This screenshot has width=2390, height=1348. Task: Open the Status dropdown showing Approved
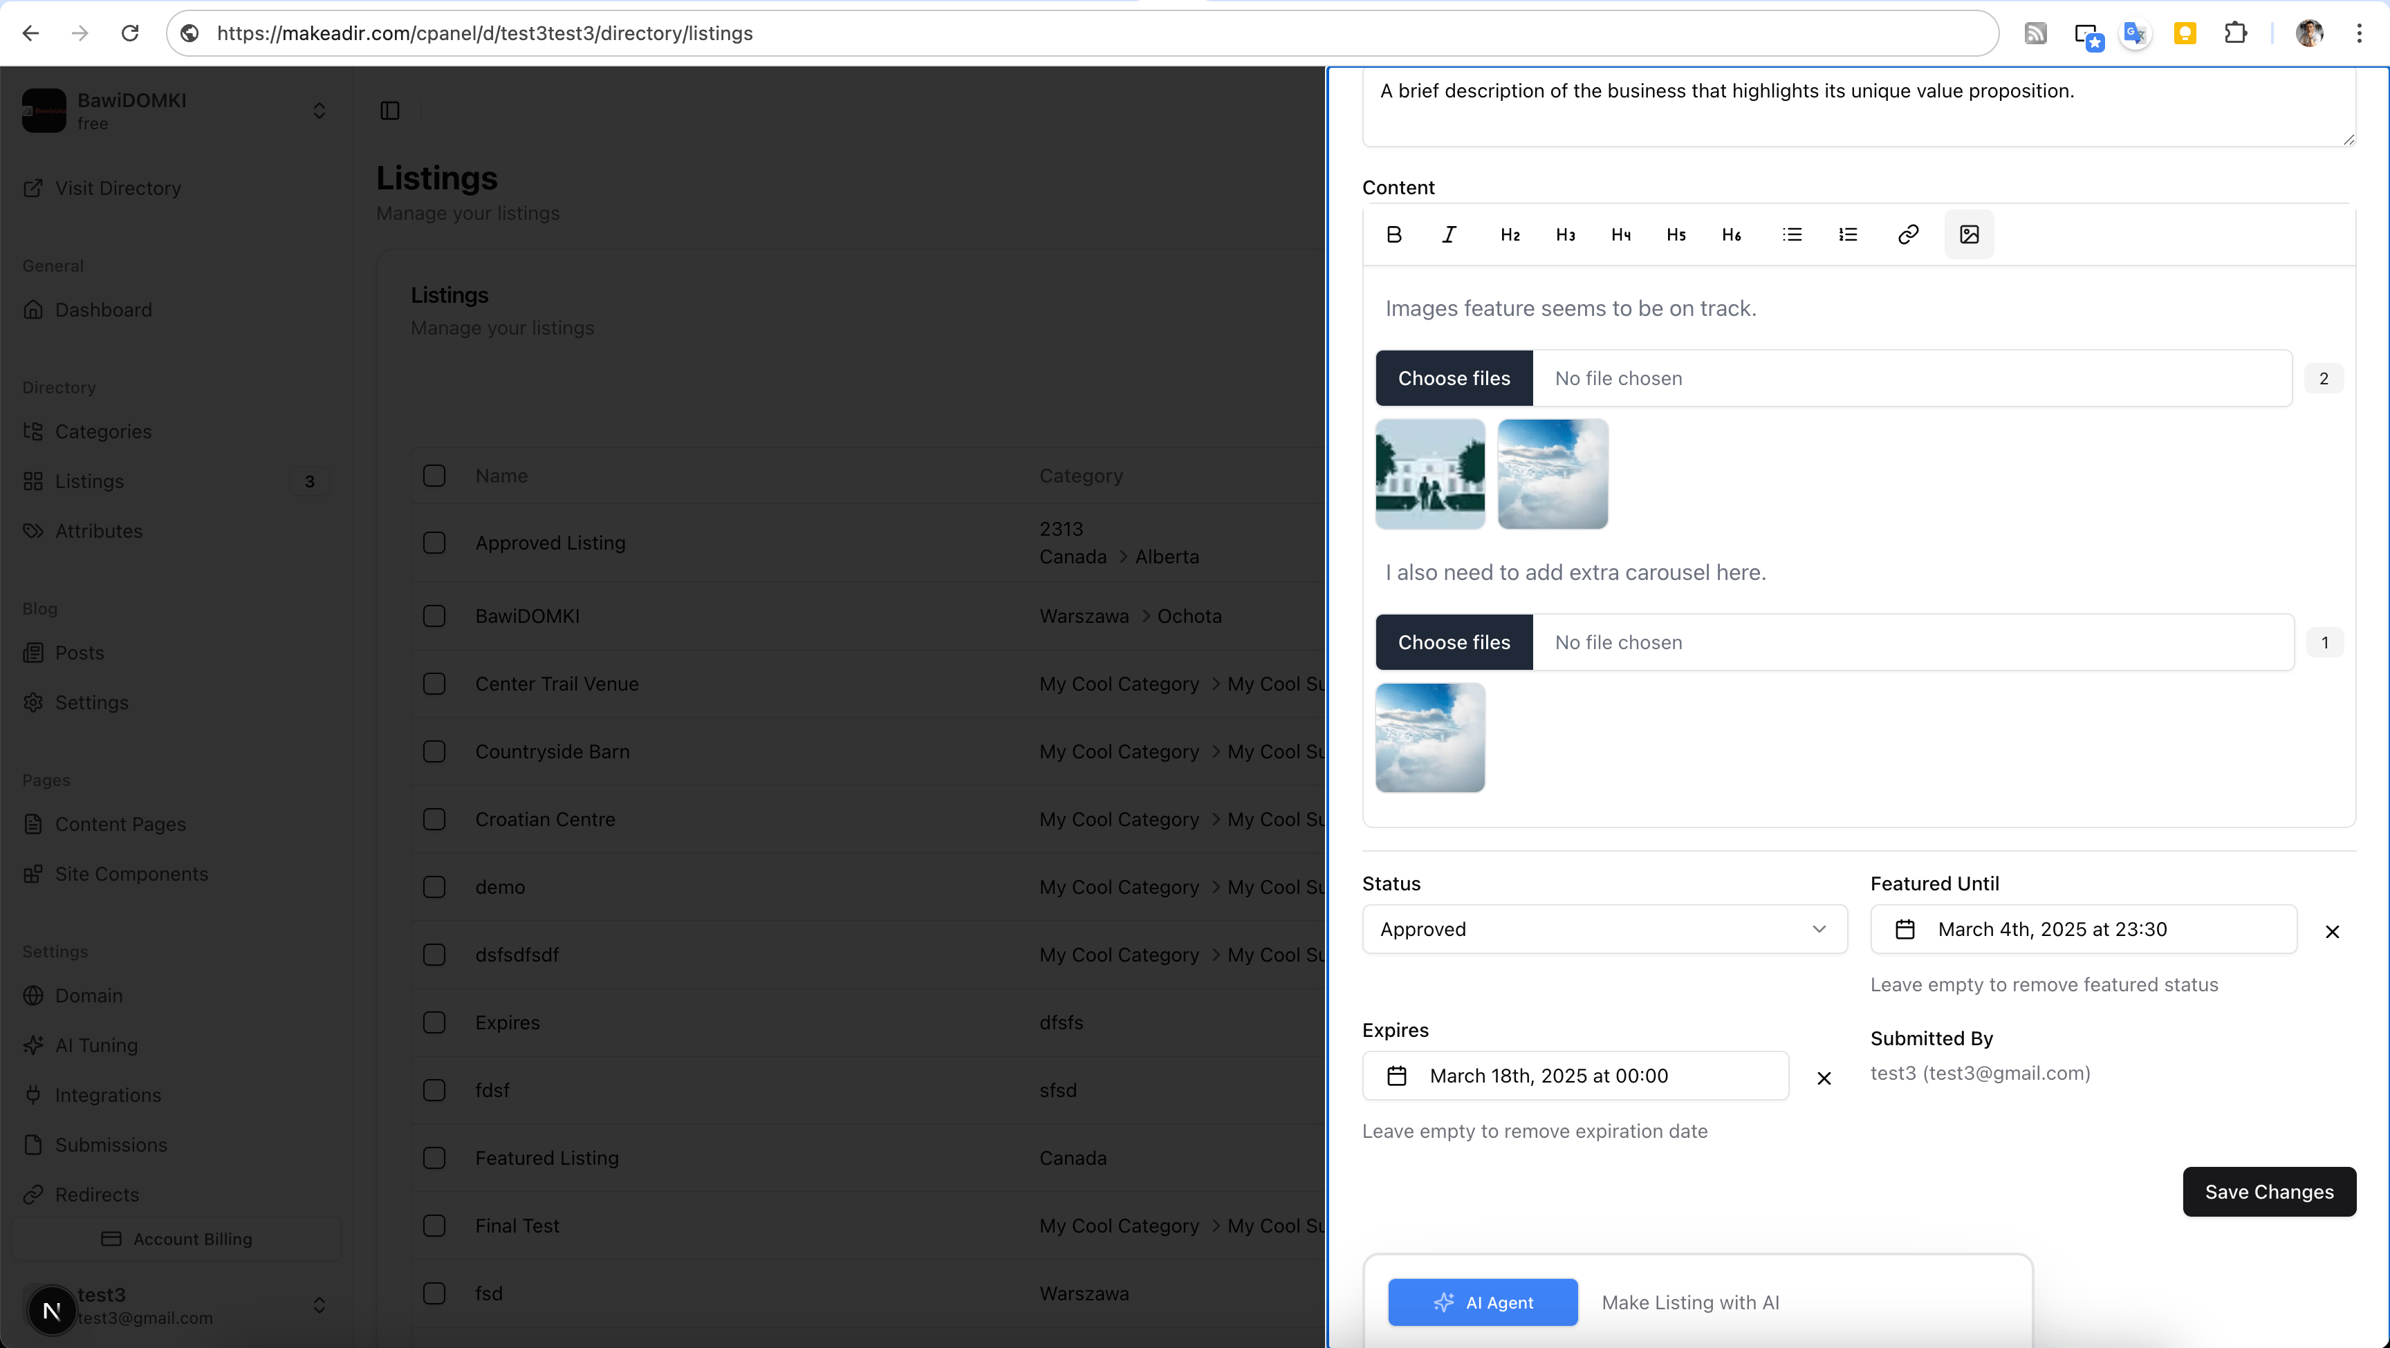click(1604, 928)
